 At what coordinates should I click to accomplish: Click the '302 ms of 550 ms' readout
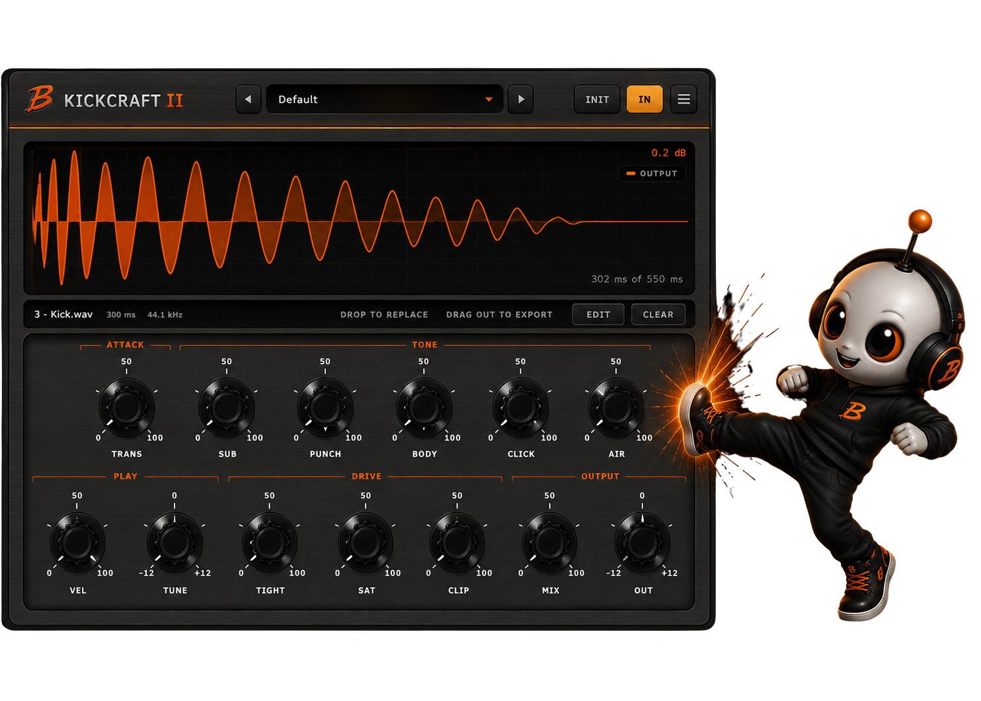[637, 279]
